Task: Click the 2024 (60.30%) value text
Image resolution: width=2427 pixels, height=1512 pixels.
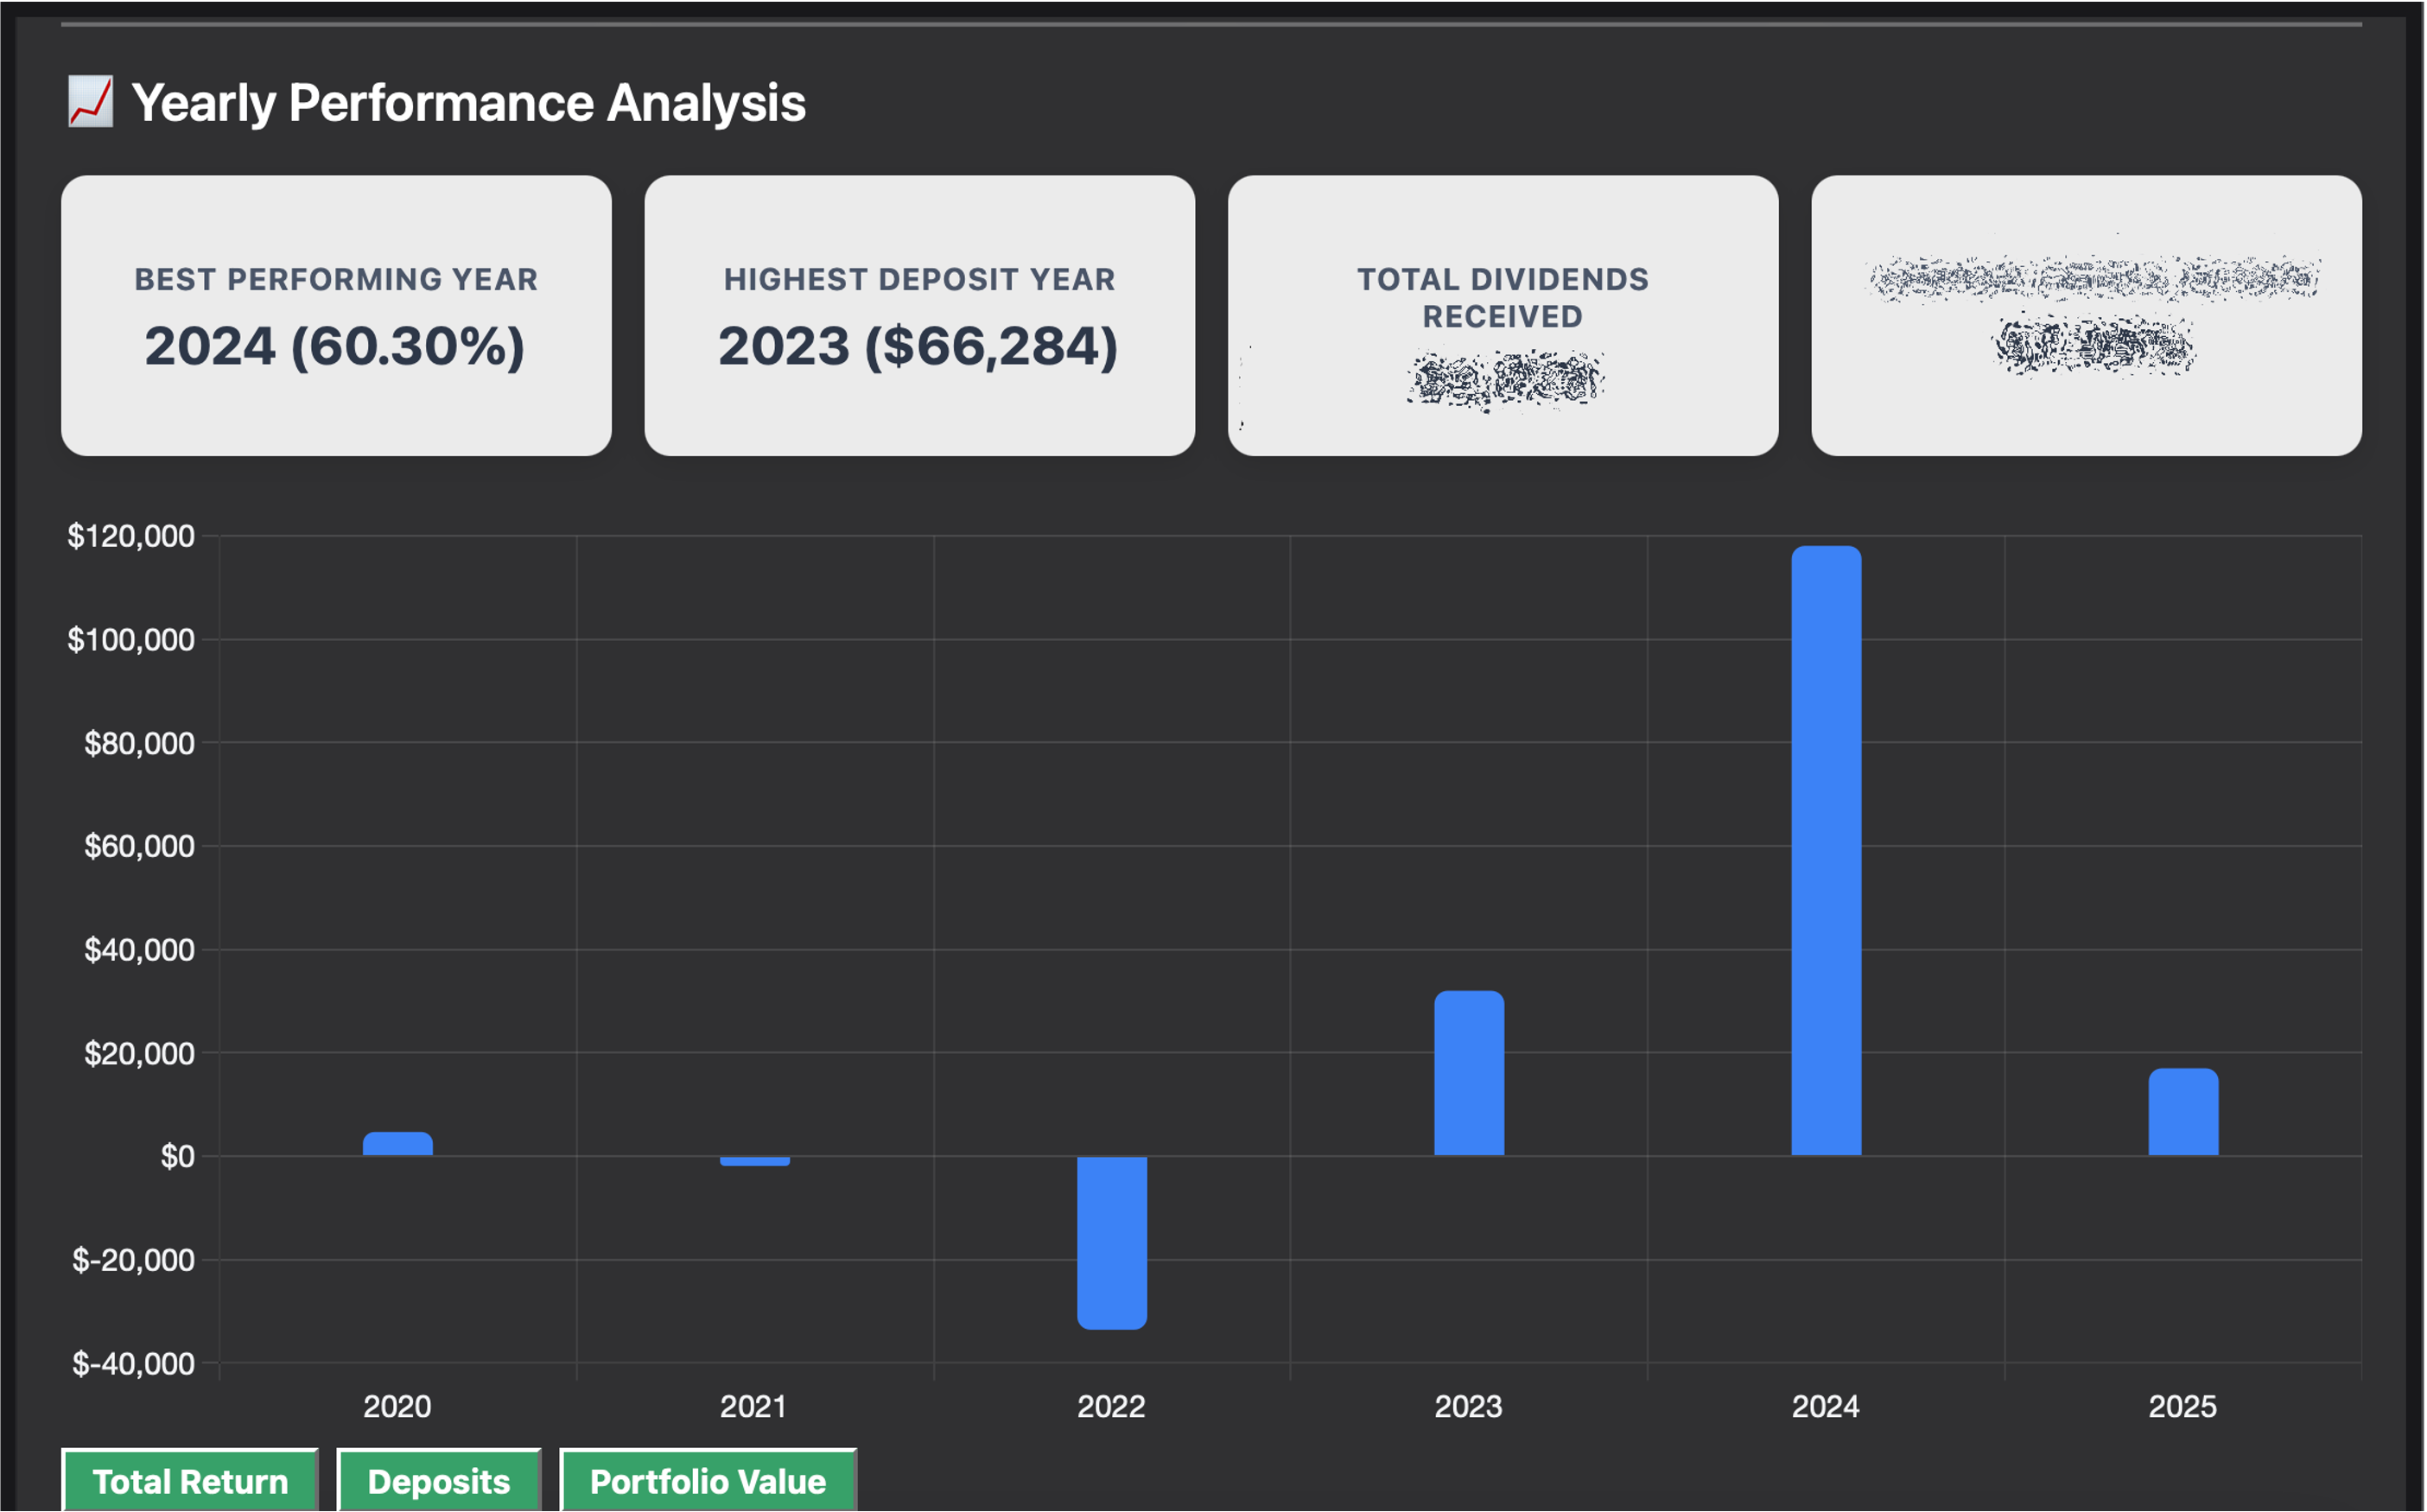Action: [x=335, y=346]
